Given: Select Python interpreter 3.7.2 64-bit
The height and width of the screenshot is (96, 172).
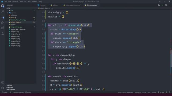Looking at the screenshot, I should coord(18,92).
